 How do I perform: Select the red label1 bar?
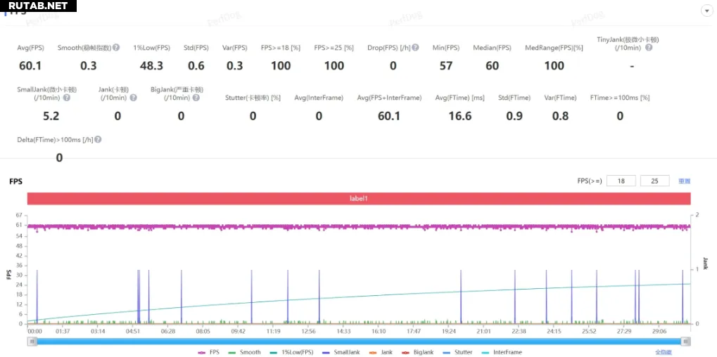point(359,199)
